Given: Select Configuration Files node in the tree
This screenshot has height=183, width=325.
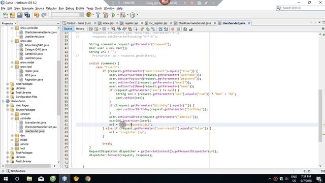Looking at the screenshot, I should coord(26,97).
